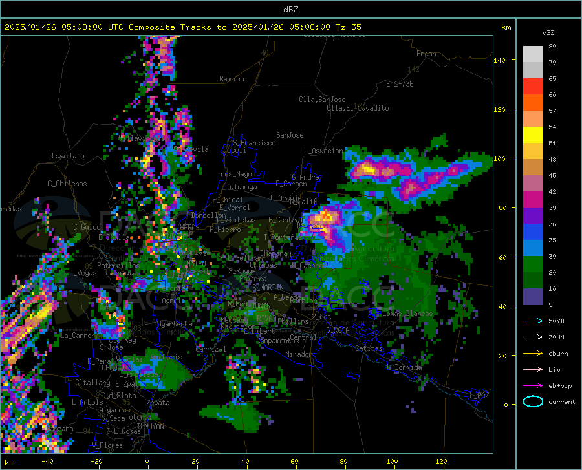The width and height of the screenshot is (582, 470).
Task: Click the L_Asuncion map label
Action: (324, 151)
